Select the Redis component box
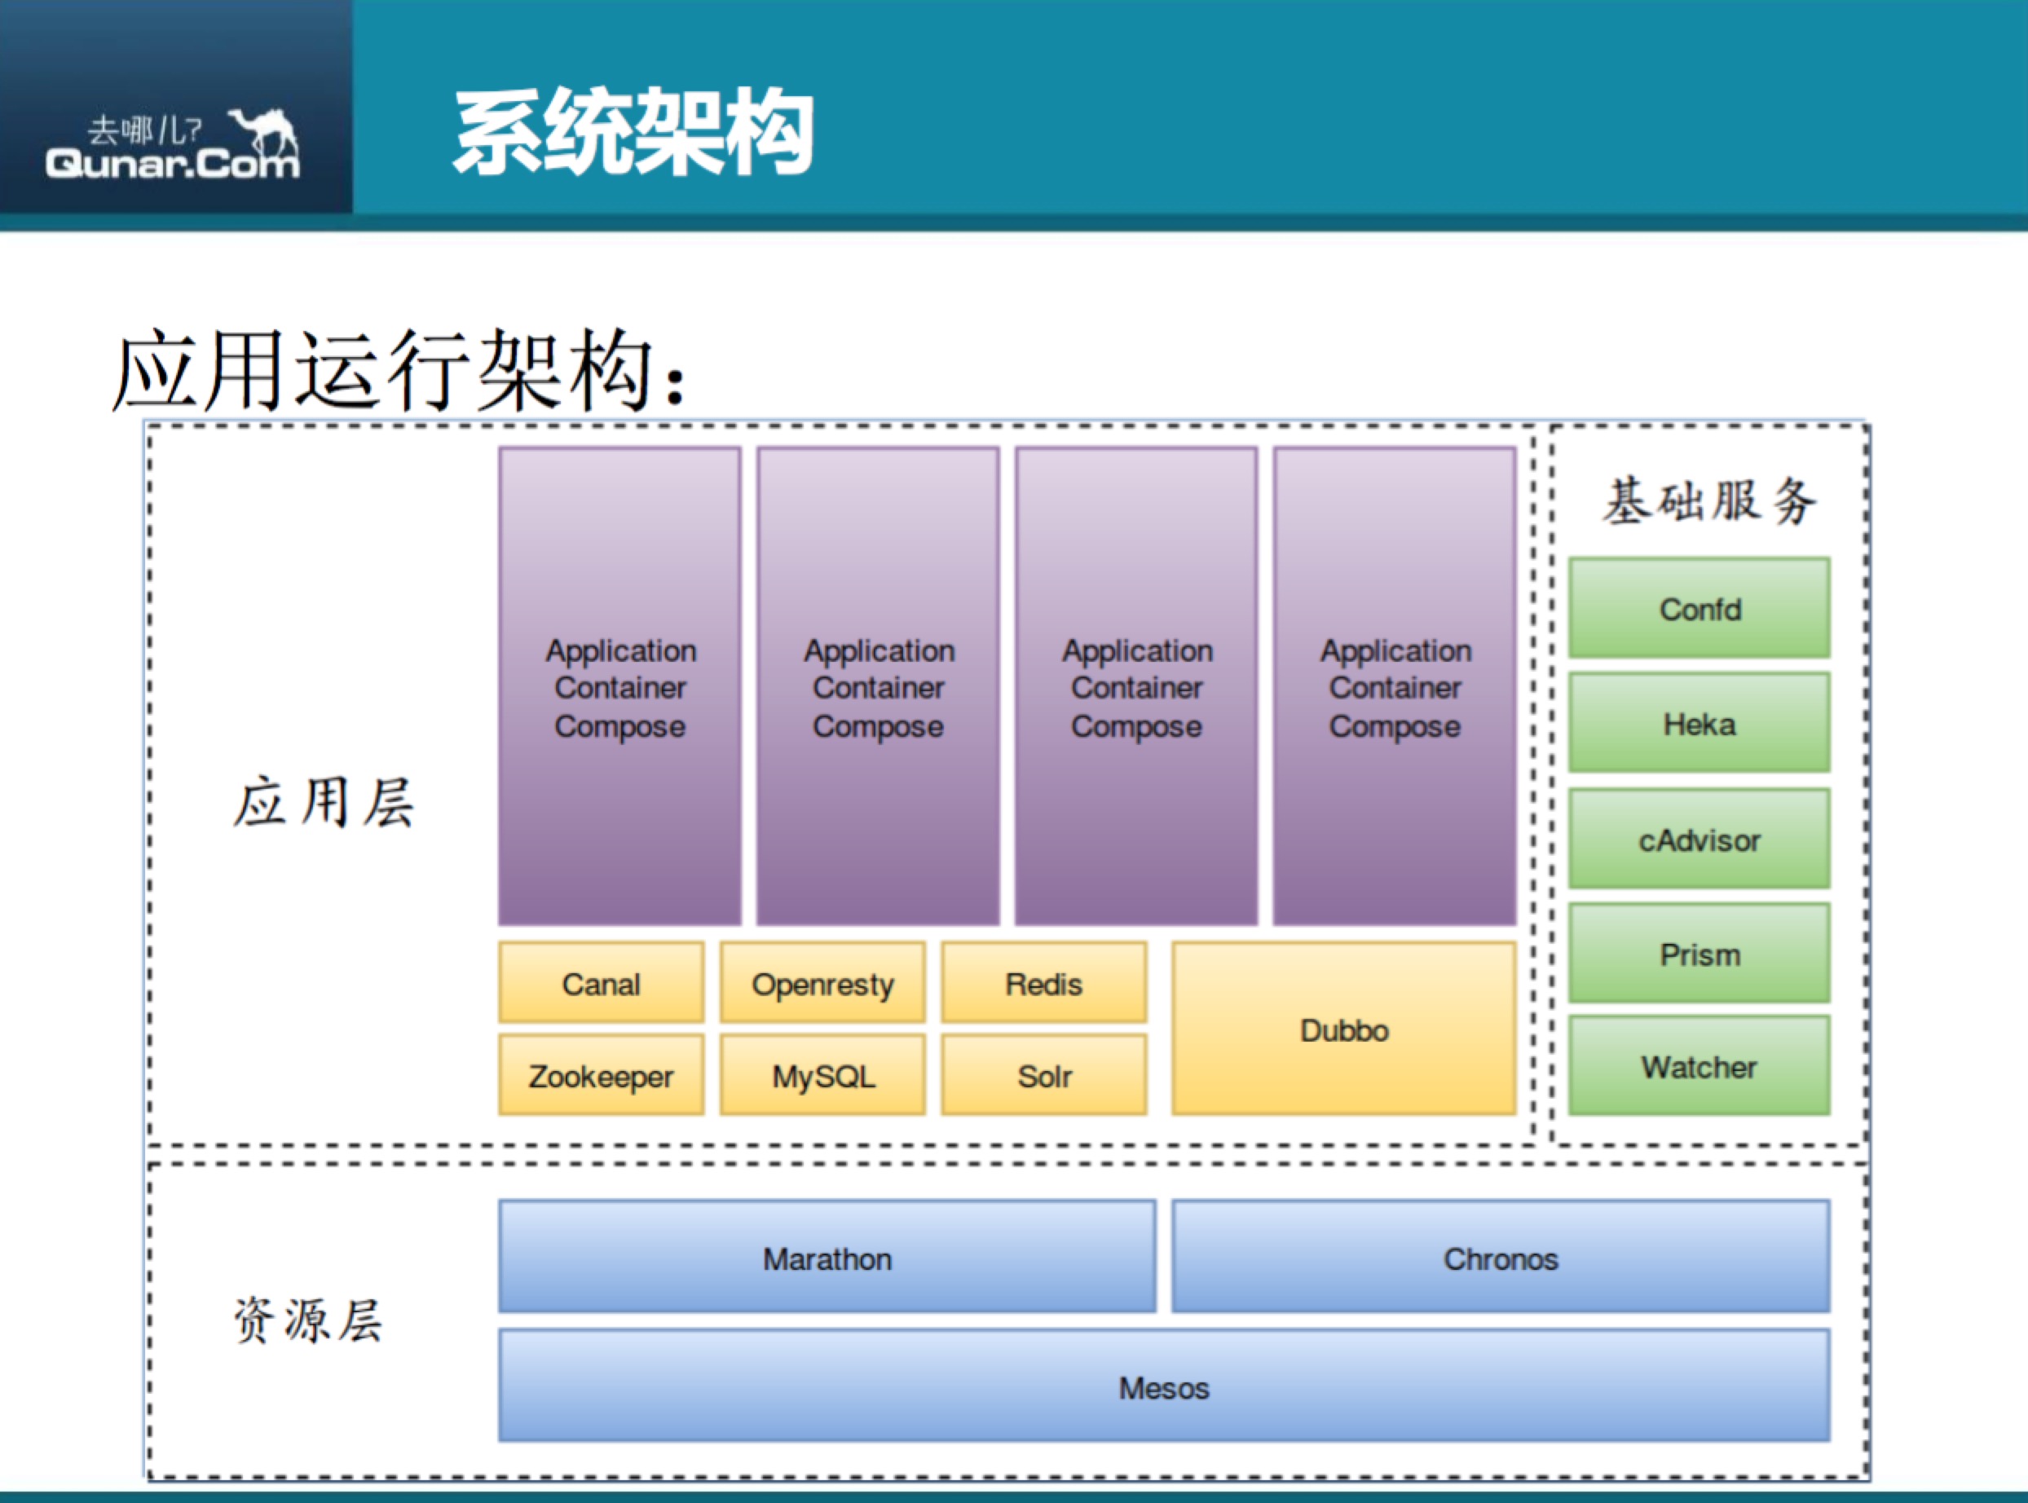Viewport: 2028px width, 1503px height. (1043, 983)
